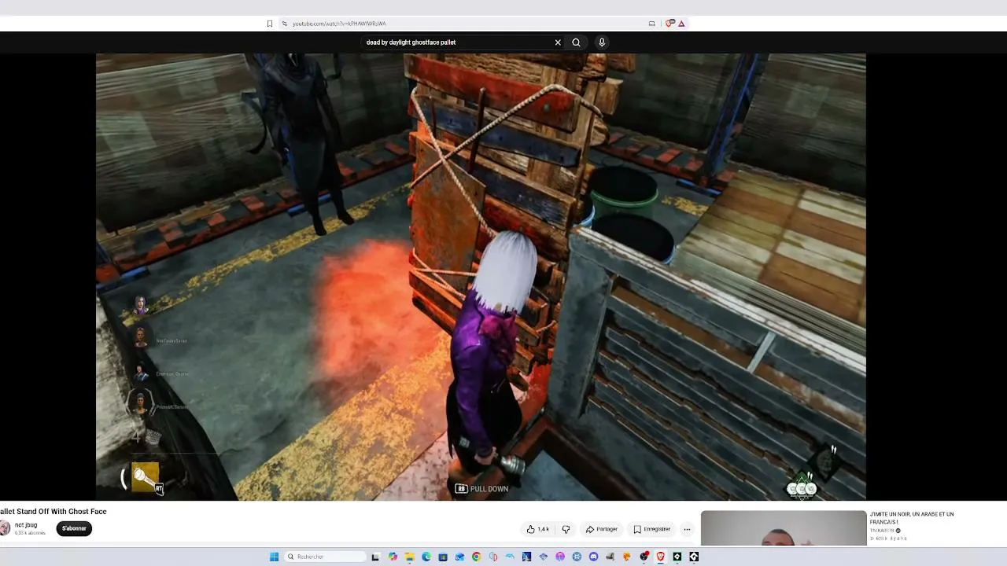Open suggested video 'J'IMITE UN NOIR, UN ARABE' title
The image size is (1007, 566).
tap(912, 518)
